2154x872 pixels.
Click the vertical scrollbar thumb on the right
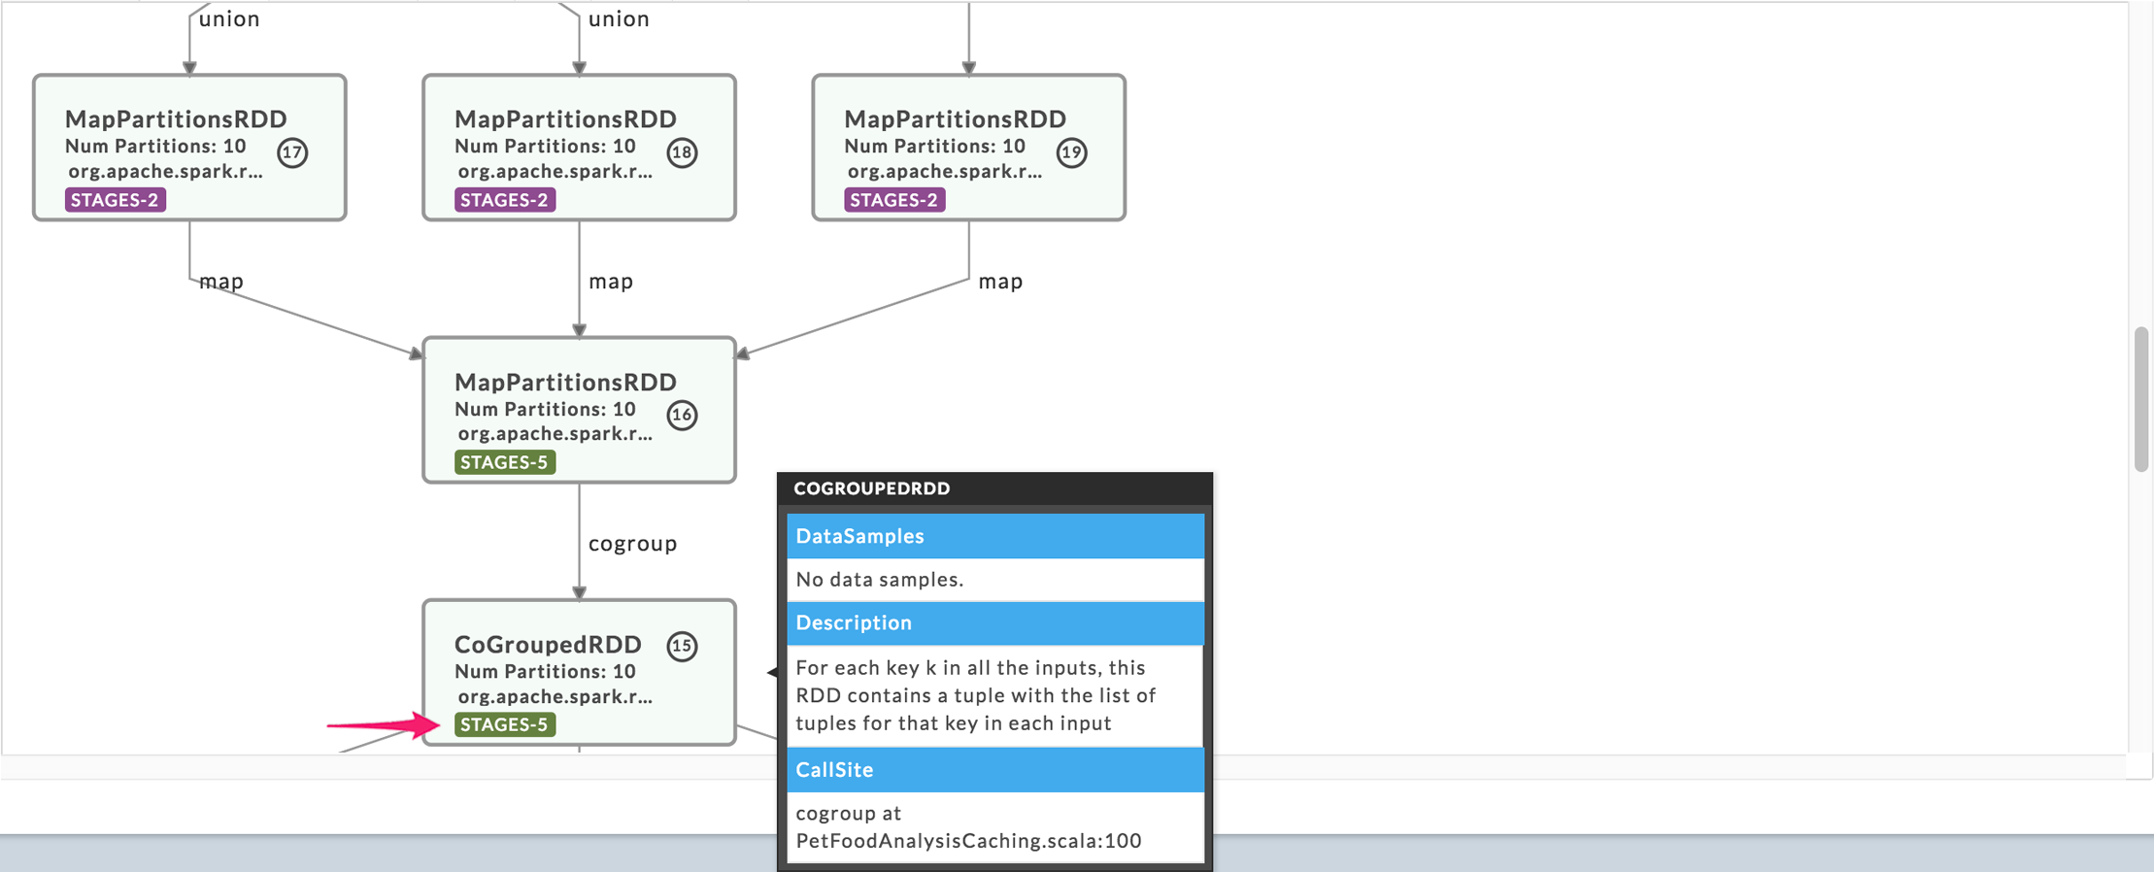coord(2141,399)
